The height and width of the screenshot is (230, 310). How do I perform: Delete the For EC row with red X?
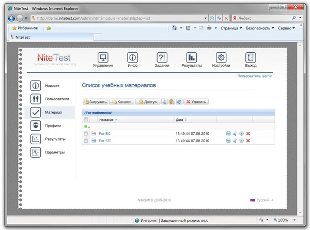[x=249, y=133]
